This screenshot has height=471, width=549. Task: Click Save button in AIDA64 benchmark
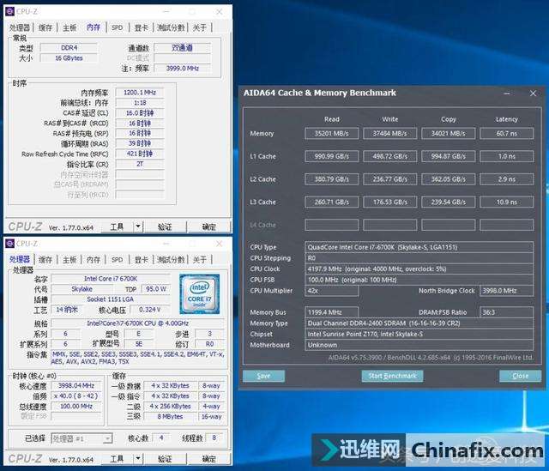tap(263, 376)
